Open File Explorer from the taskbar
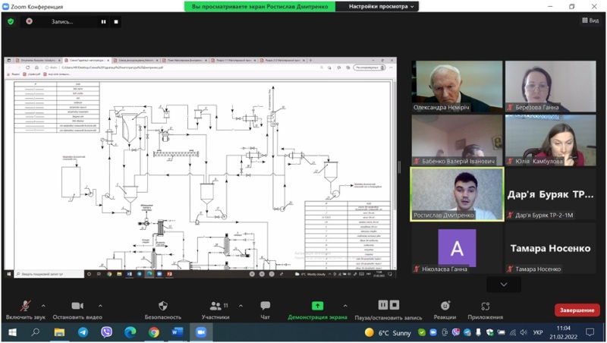The height and width of the screenshot is (343, 607). (x=59, y=332)
